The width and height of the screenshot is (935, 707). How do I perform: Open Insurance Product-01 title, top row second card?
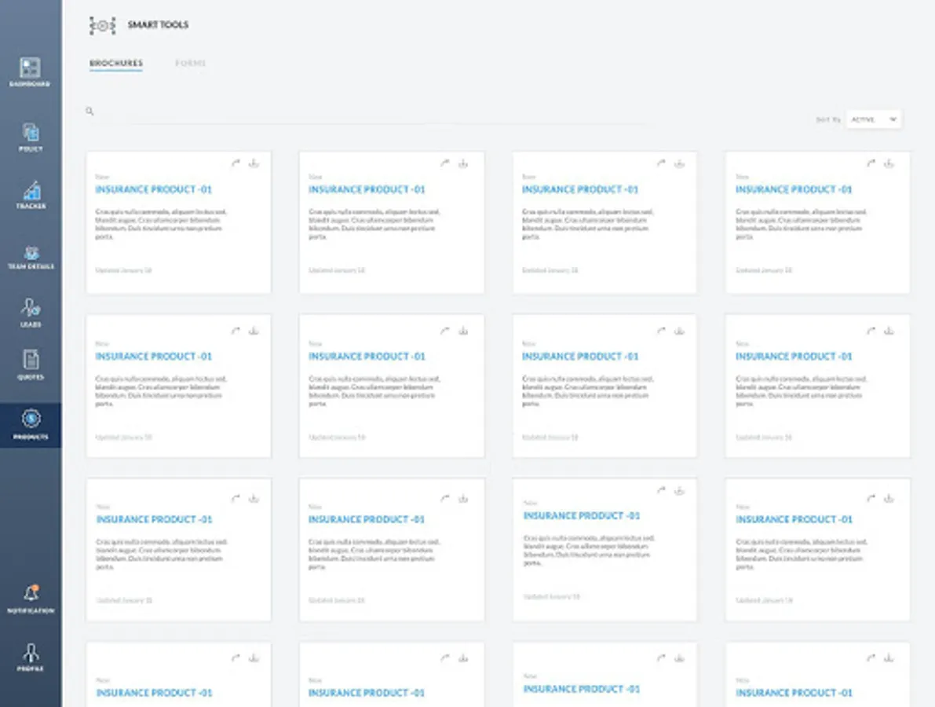367,189
